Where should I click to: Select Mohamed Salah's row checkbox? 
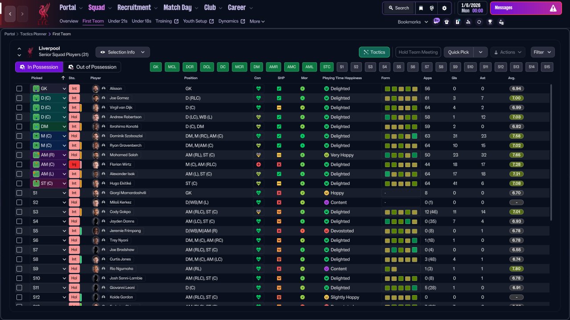click(19, 155)
